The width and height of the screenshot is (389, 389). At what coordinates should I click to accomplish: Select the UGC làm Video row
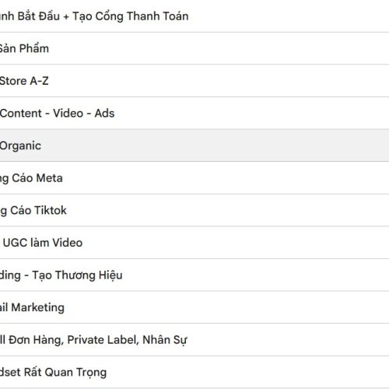pyautogui.click(x=194, y=243)
